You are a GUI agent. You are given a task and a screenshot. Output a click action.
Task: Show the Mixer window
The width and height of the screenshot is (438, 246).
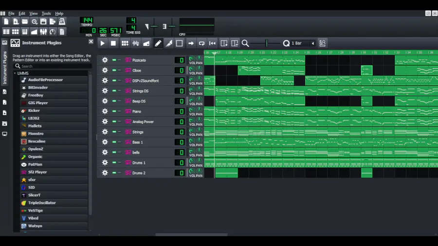pos(43,32)
